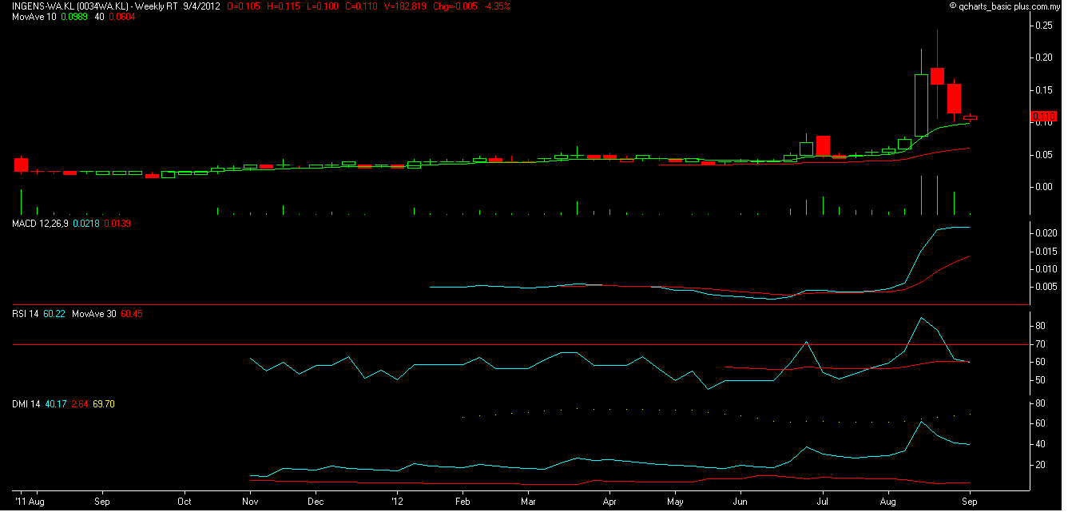Click the '12 year label on time axis
The height and width of the screenshot is (516, 1068).
coord(398,502)
